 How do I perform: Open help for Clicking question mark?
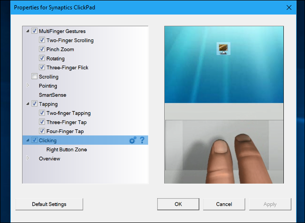pyautogui.click(x=142, y=140)
